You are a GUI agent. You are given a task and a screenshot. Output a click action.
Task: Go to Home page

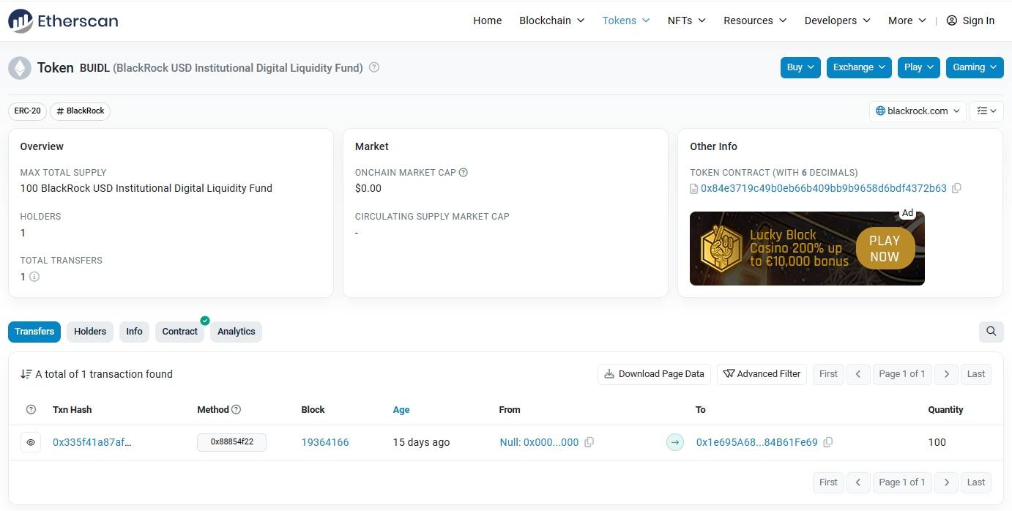tap(488, 20)
